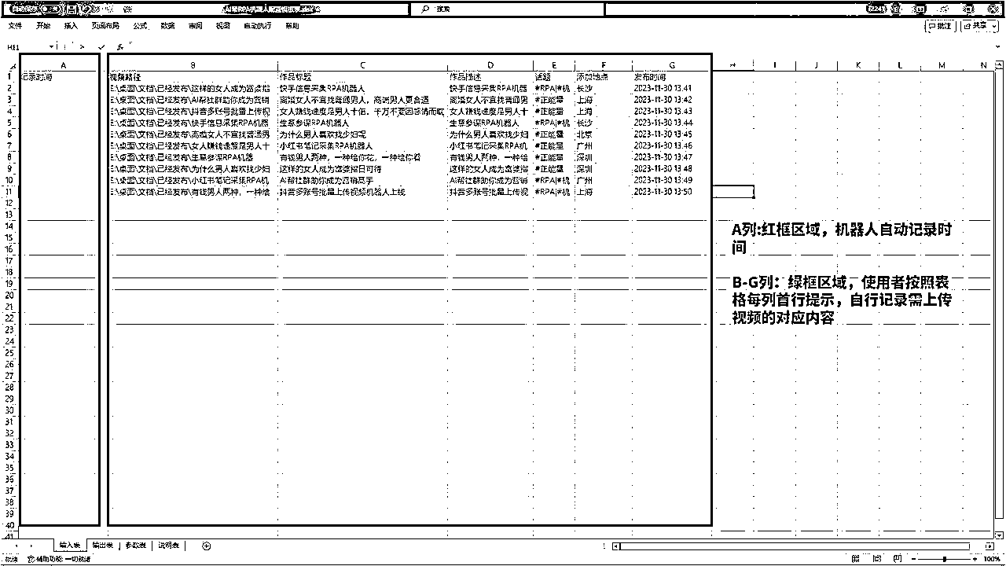This screenshot has width=1006, height=566.
Task: Click header cell 视频路径
Action: pyautogui.click(x=193, y=77)
